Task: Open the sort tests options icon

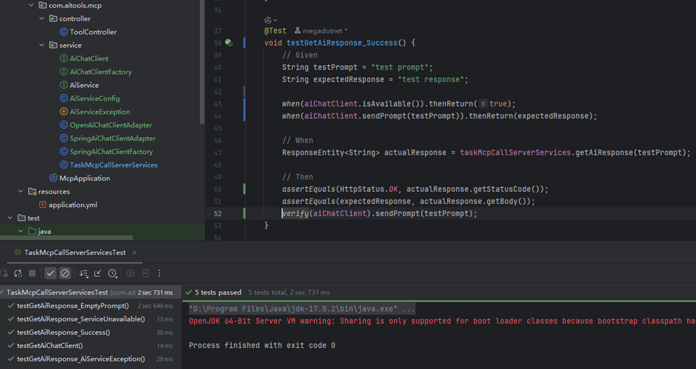Action: coord(83,273)
